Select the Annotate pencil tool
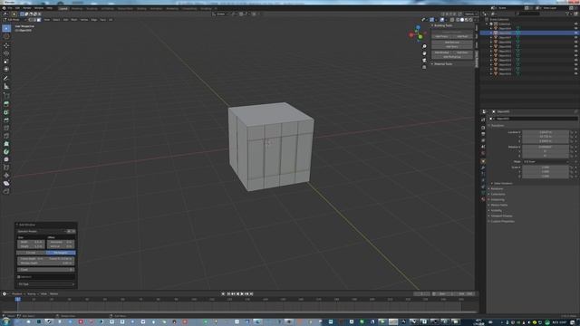Screen dimensions: 580x326 (6, 78)
